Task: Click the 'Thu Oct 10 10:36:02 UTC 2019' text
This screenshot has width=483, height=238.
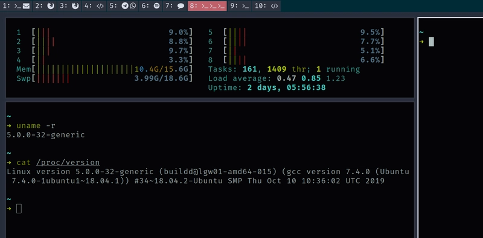Action: coord(316,181)
